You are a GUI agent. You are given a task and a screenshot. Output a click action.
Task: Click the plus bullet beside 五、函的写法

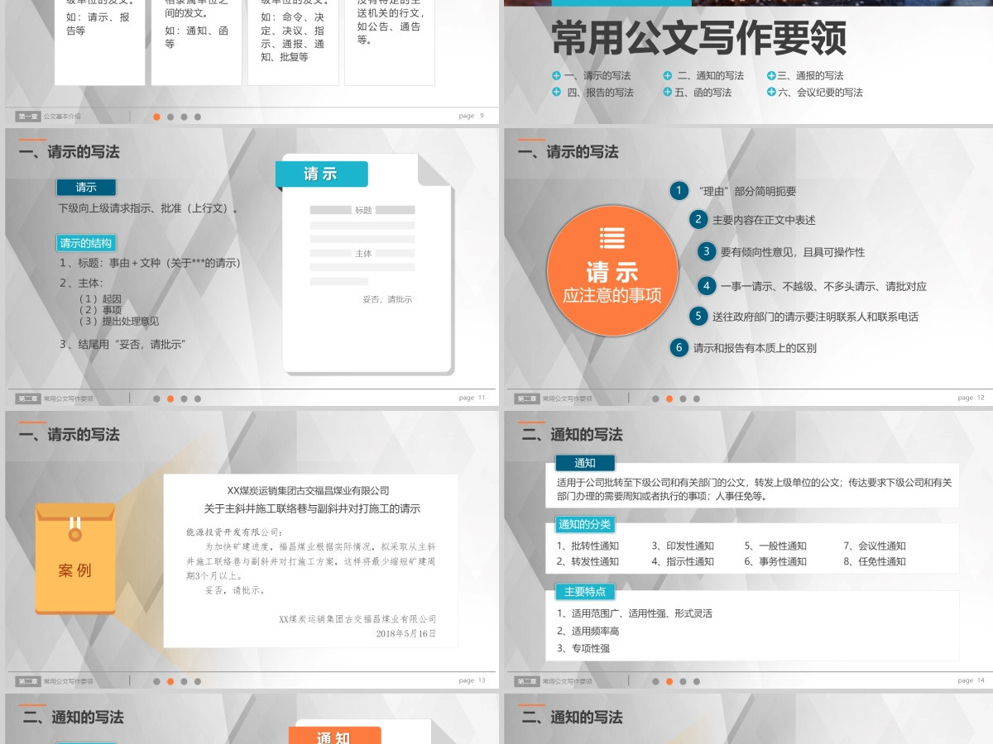[668, 92]
